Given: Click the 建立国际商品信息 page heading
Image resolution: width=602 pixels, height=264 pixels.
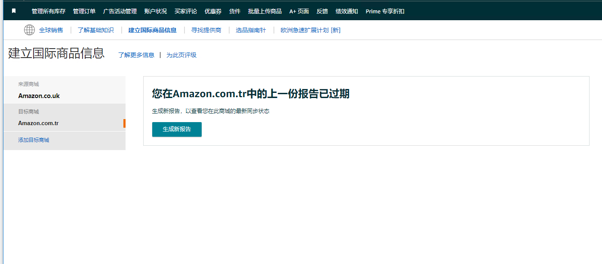Looking at the screenshot, I should (56, 53).
